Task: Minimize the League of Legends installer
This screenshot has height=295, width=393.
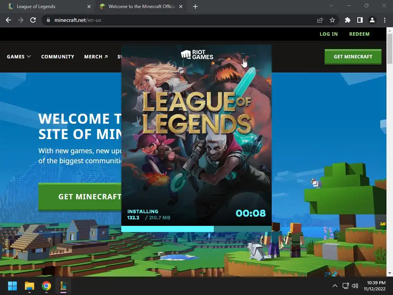Action: click(x=243, y=53)
